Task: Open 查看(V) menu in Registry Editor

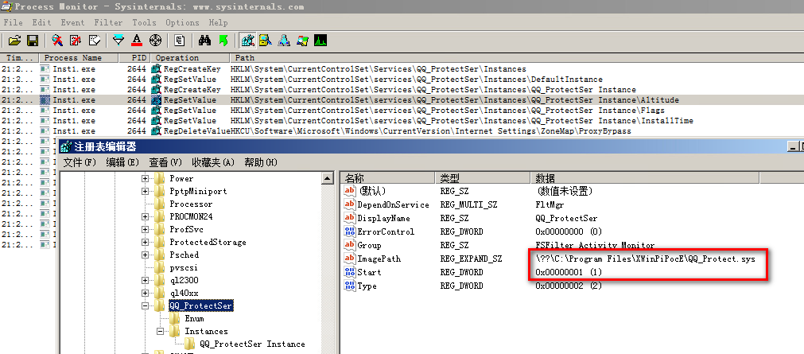Action: click(165, 162)
